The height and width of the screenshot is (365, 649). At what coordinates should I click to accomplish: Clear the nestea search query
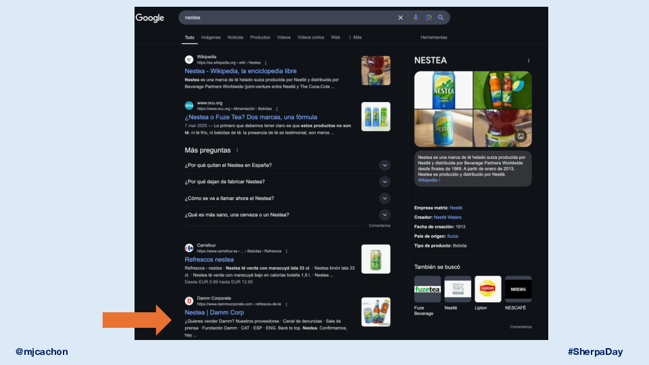tap(400, 18)
